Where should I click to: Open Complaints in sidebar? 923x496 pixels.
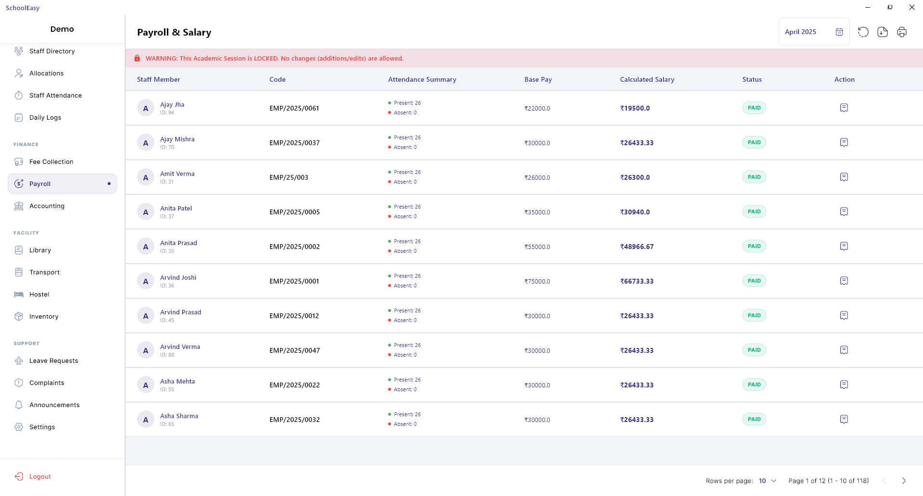[62, 383]
